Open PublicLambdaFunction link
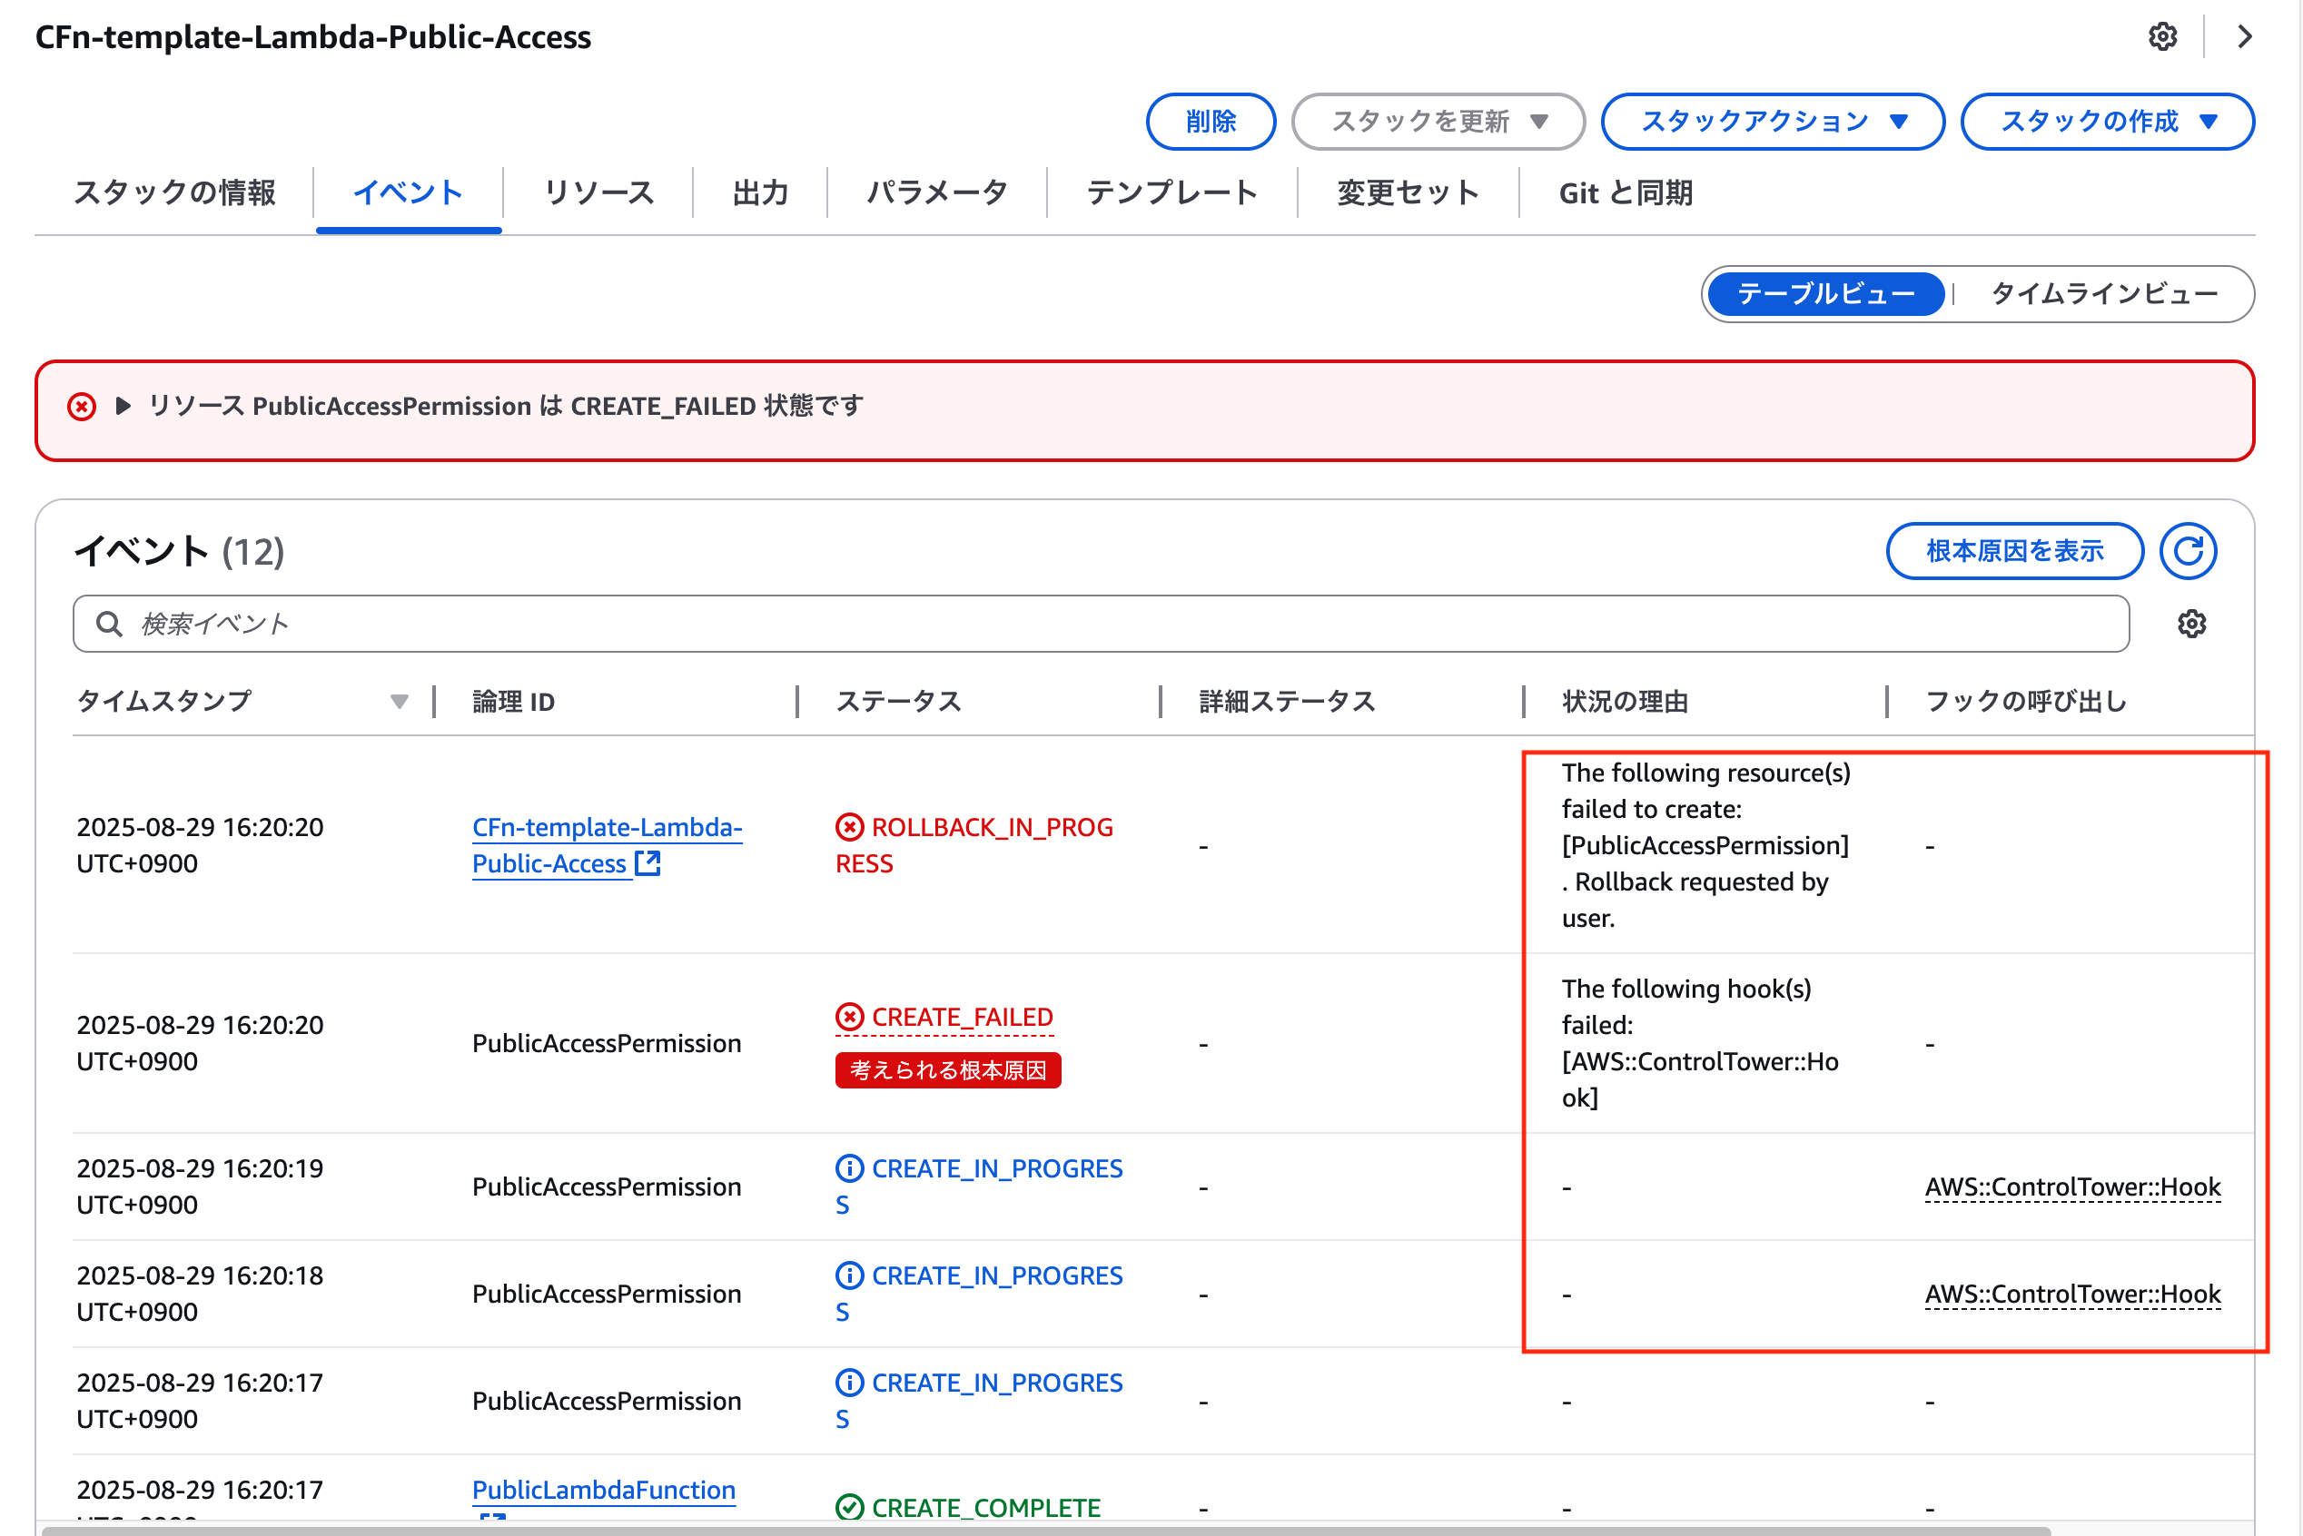This screenshot has width=2303, height=1536. point(604,1490)
